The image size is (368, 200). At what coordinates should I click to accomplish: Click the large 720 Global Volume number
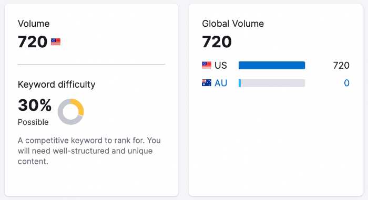click(x=217, y=42)
